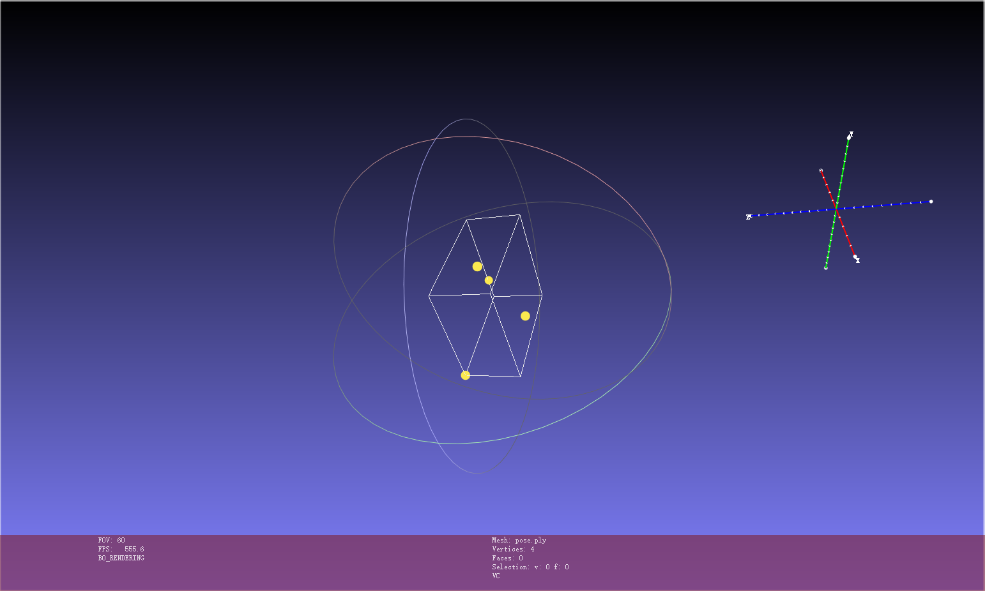Image resolution: width=985 pixels, height=591 pixels.
Task: Pick the topmost large yellow vertex
Action: pyautogui.click(x=477, y=266)
